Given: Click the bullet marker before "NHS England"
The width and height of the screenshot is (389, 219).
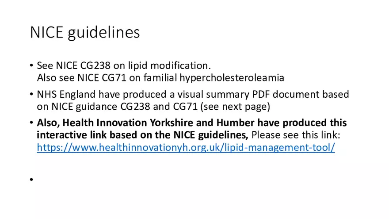Looking at the screenshot, I should coord(32,94).
